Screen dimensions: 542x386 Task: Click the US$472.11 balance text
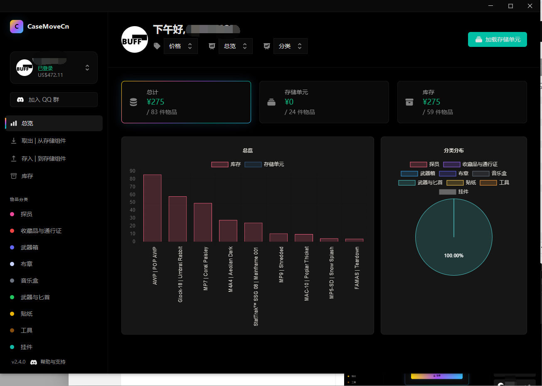click(x=50, y=75)
